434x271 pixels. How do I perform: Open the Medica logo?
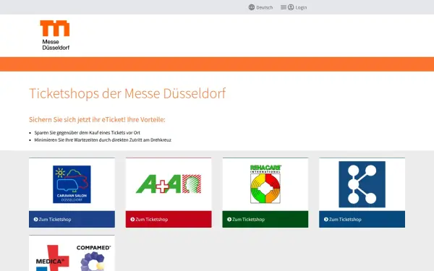click(52, 258)
